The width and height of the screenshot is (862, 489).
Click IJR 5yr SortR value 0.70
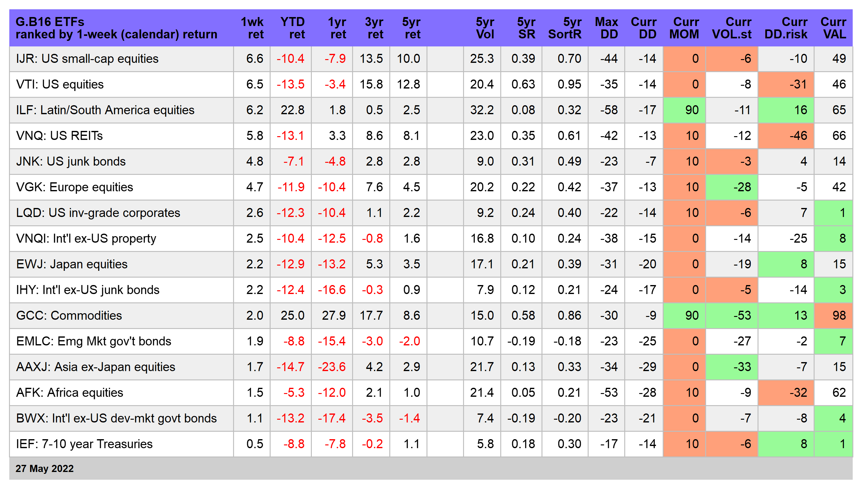(569, 59)
